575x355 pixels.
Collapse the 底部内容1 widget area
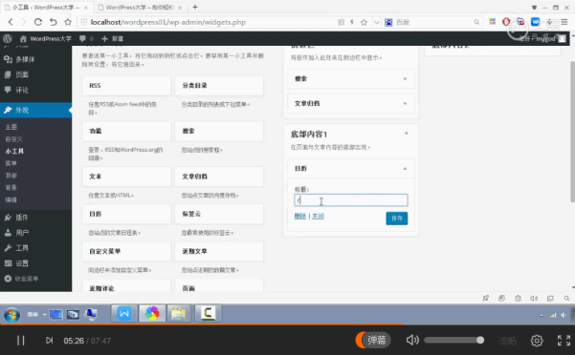point(407,134)
